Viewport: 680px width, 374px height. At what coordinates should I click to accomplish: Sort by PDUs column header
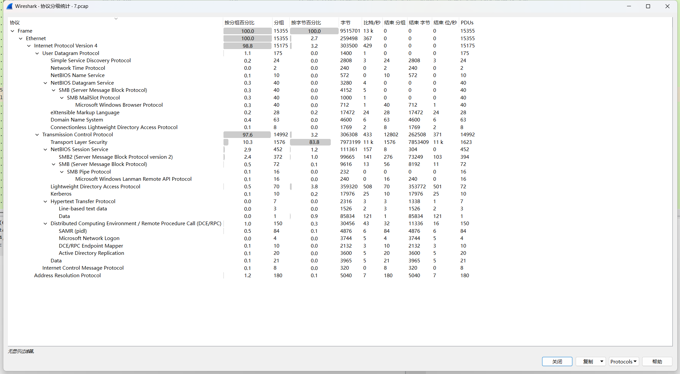[x=467, y=22]
